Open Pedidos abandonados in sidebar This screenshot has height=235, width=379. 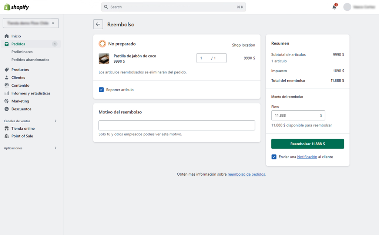tap(30, 60)
